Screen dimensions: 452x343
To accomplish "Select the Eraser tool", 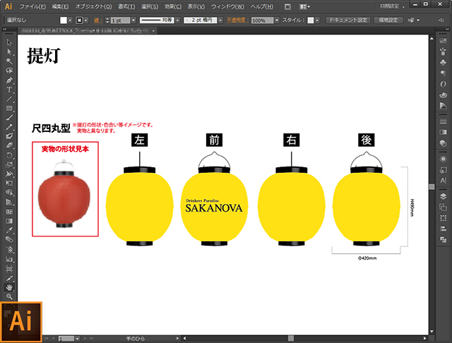I will click(9, 145).
